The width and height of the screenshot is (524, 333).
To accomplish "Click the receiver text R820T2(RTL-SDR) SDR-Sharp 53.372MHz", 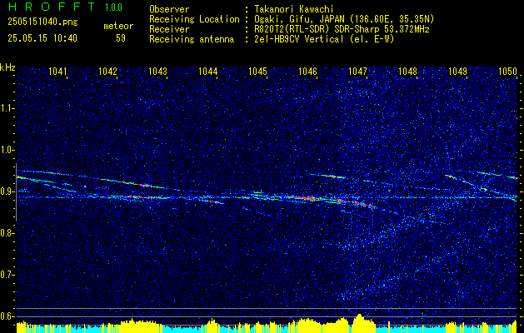I will click(342, 29).
